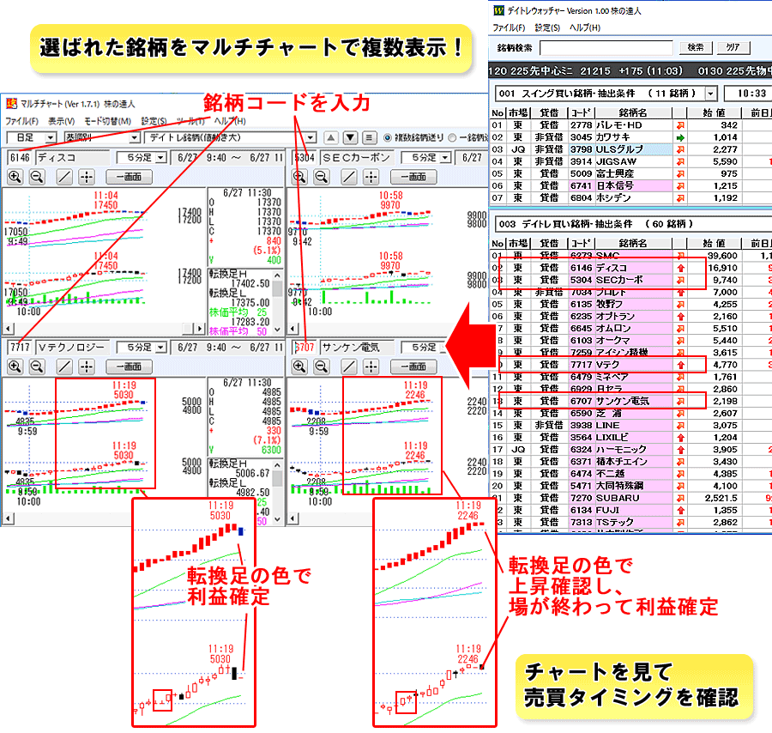772x733 pixels.
Task: Select trend line tool in ディスコ chart
Action: point(64,177)
